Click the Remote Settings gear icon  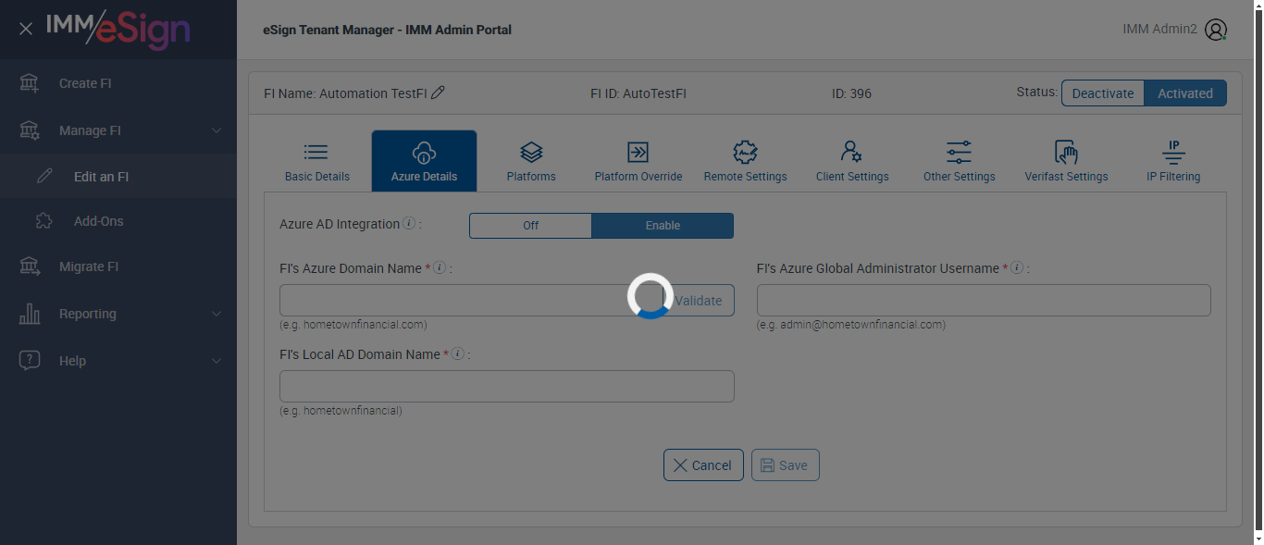pos(745,152)
